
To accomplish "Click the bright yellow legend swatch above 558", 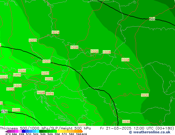I will pos(59,131).
